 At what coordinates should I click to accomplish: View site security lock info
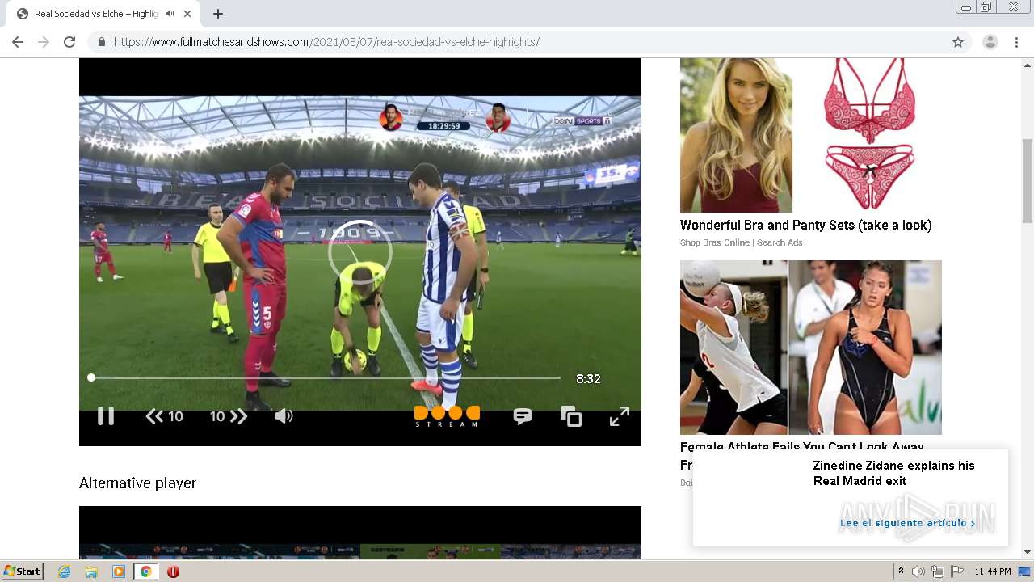(101, 42)
